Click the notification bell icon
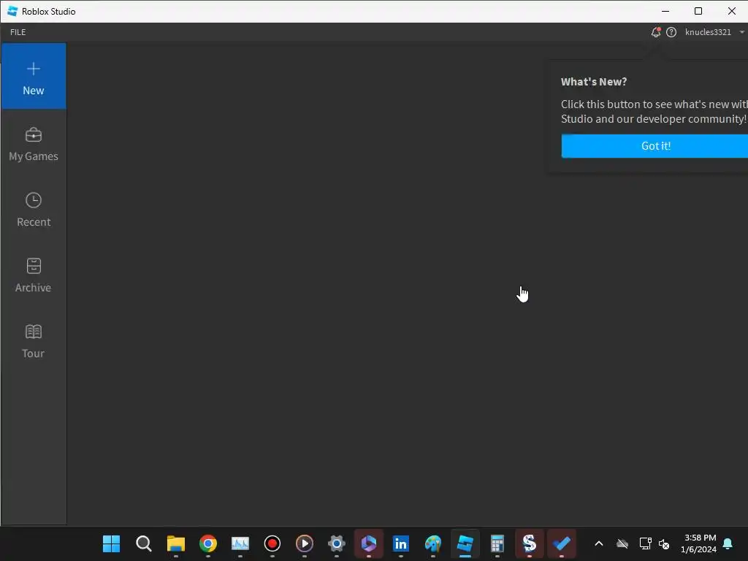 (x=656, y=32)
